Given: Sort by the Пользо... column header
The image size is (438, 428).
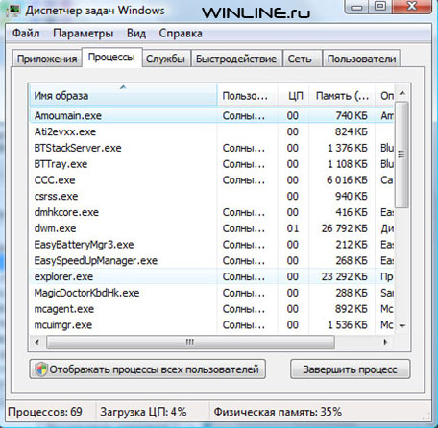Looking at the screenshot, I should pyautogui.click(x=247, y=95).
